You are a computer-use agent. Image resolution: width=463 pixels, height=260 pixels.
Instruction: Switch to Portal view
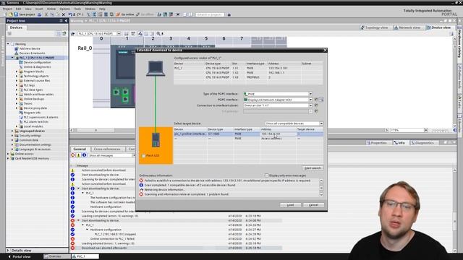20,256
